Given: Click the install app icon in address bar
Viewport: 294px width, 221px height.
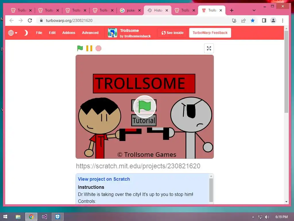Looking at the screenshot, I should [234, 20].
